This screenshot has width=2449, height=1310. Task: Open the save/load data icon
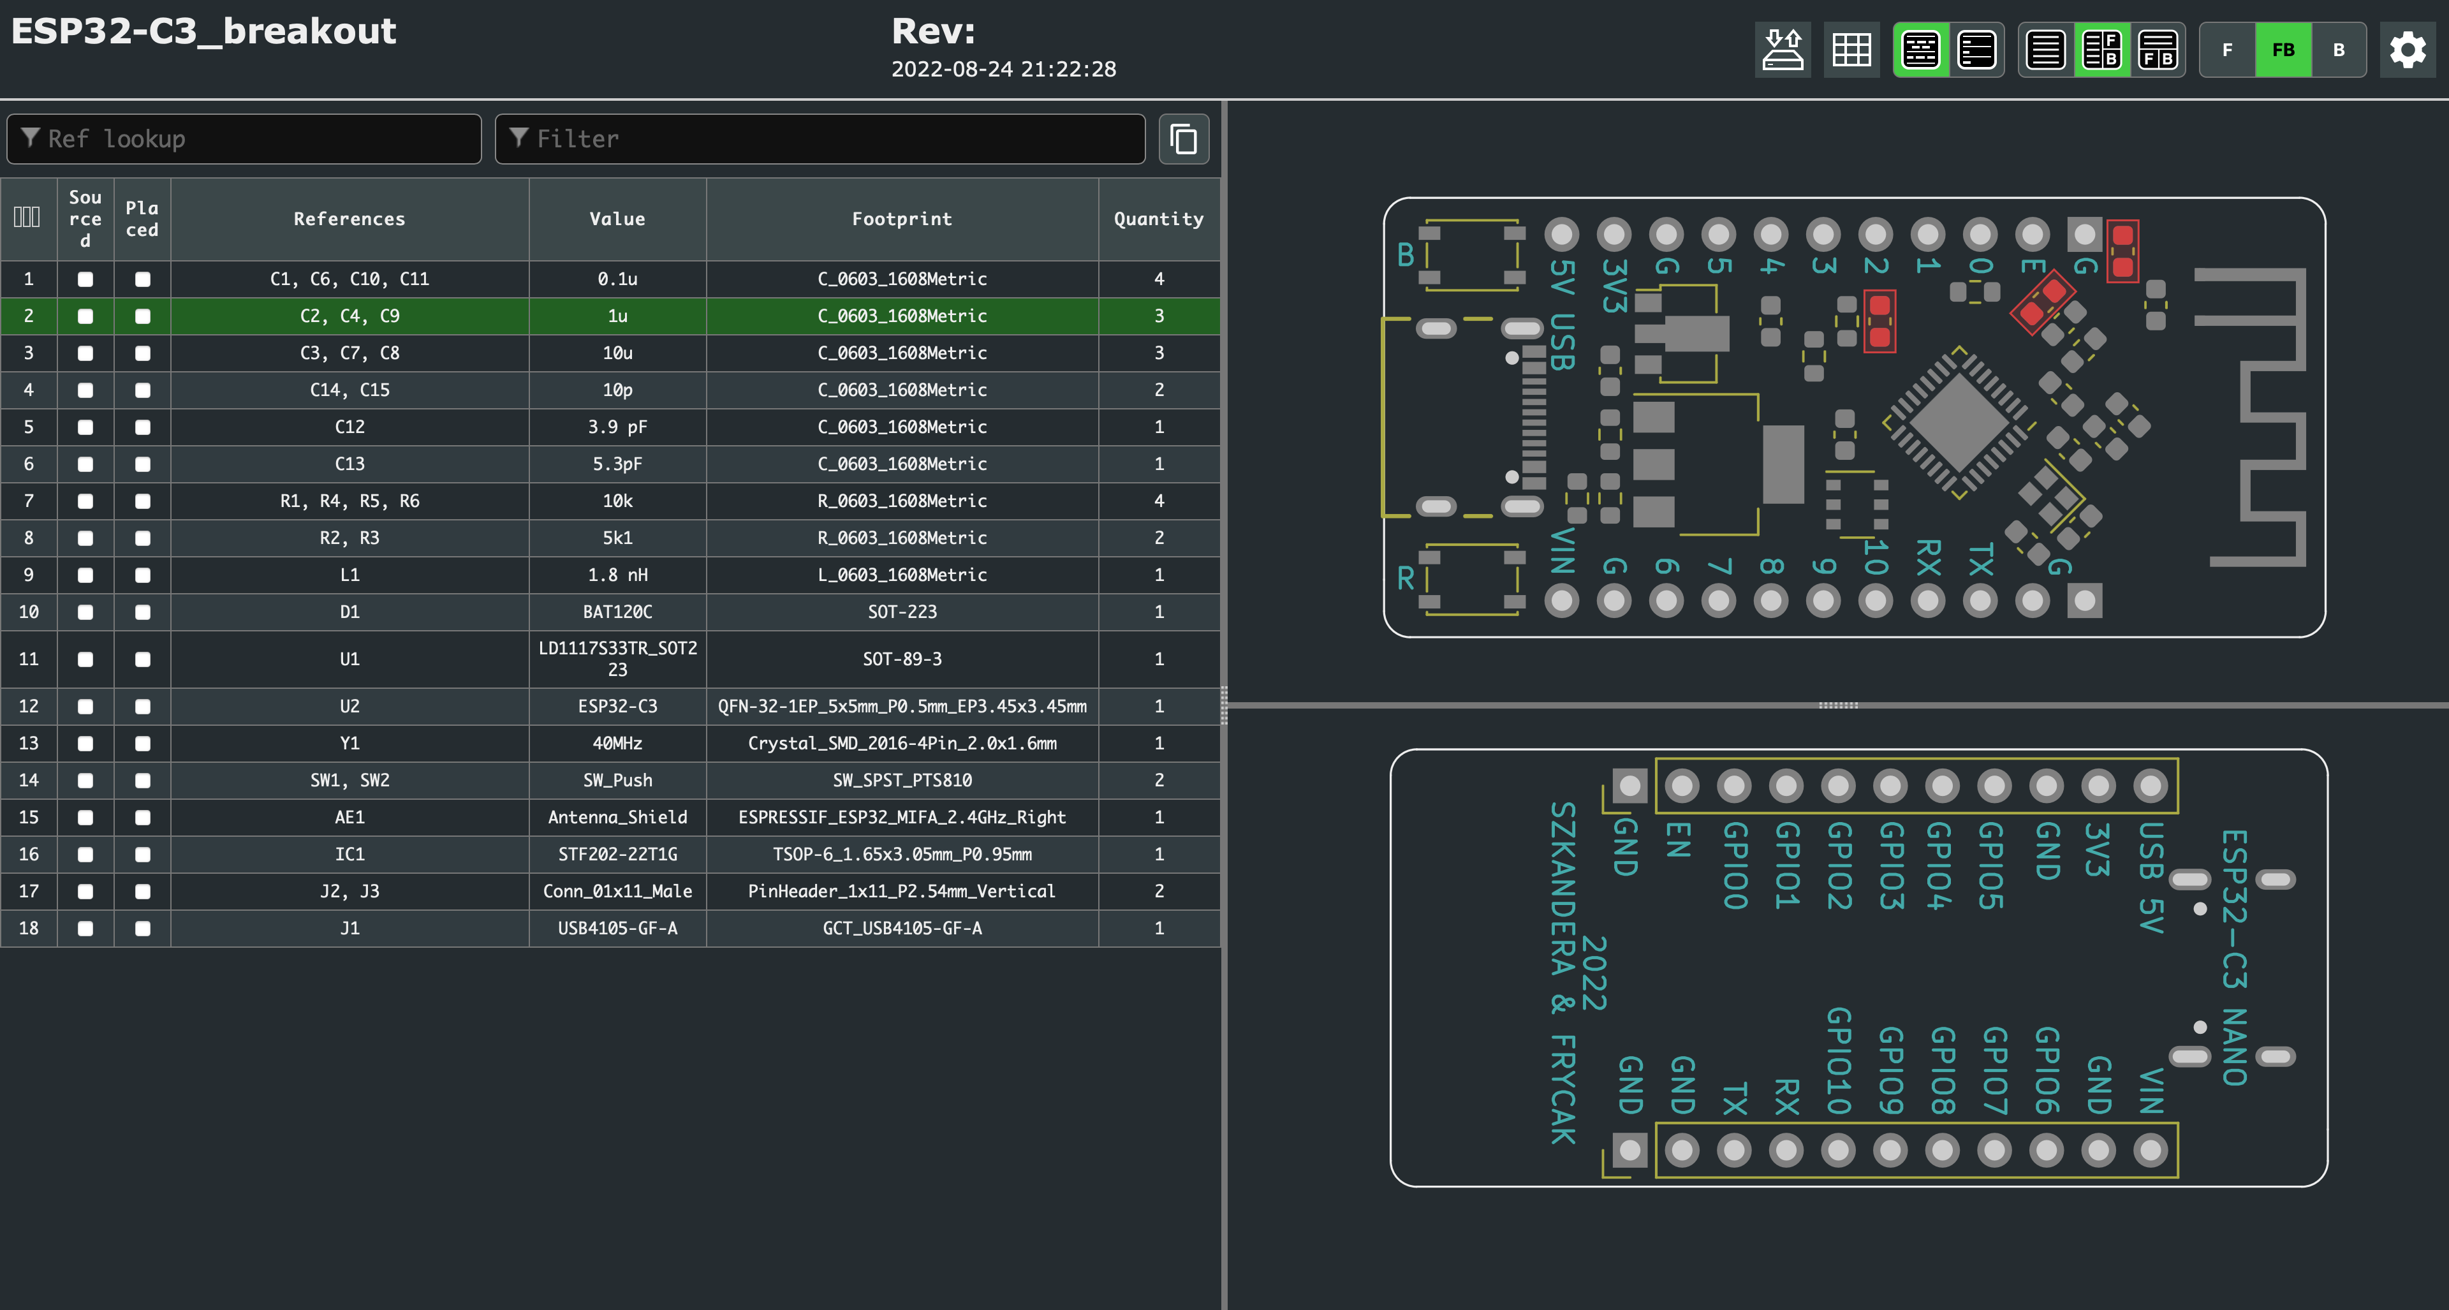click(1783, 50)
